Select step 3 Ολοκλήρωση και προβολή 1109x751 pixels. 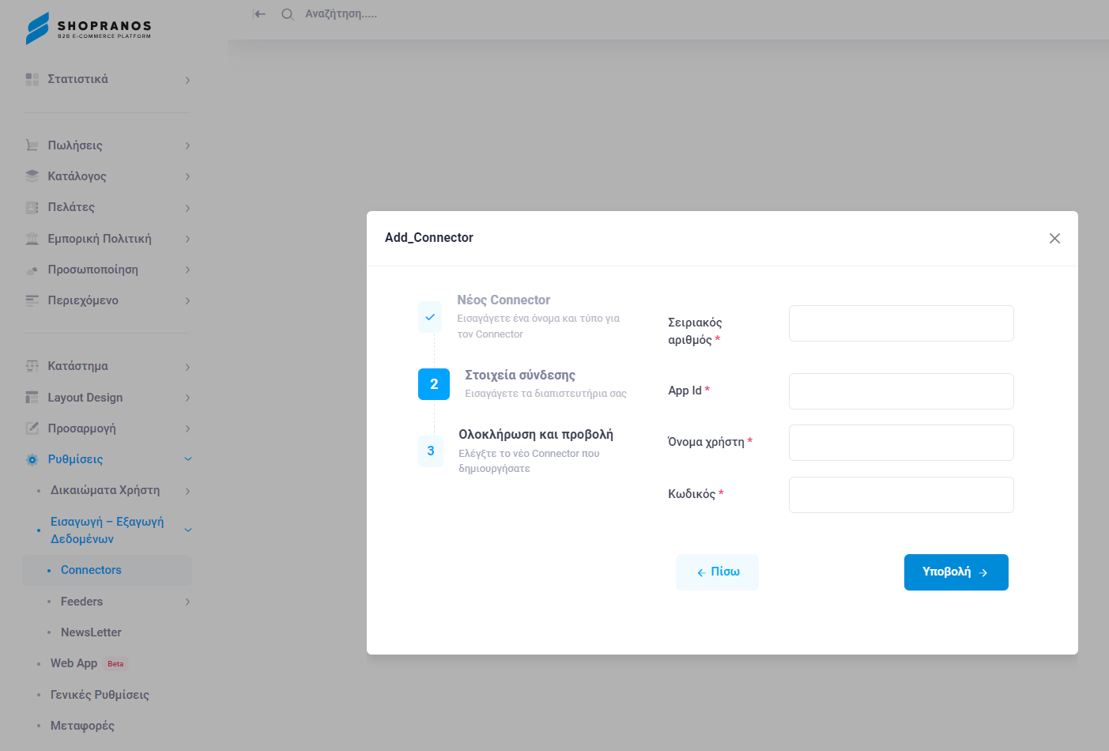coord(431,451)
